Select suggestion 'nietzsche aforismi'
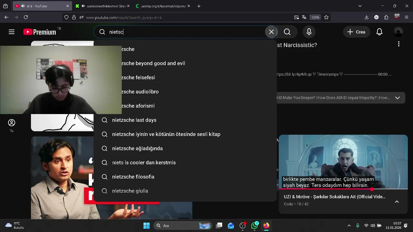 click(185, 106)
